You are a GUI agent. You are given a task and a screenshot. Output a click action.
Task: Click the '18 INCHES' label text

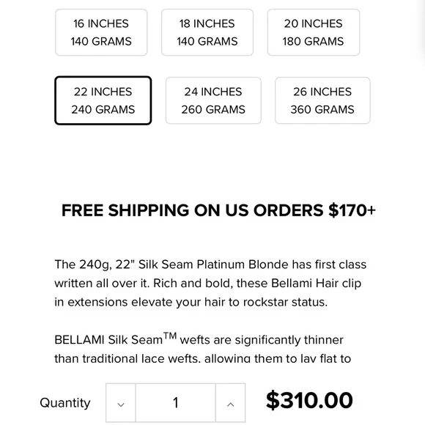click(207, 23)
